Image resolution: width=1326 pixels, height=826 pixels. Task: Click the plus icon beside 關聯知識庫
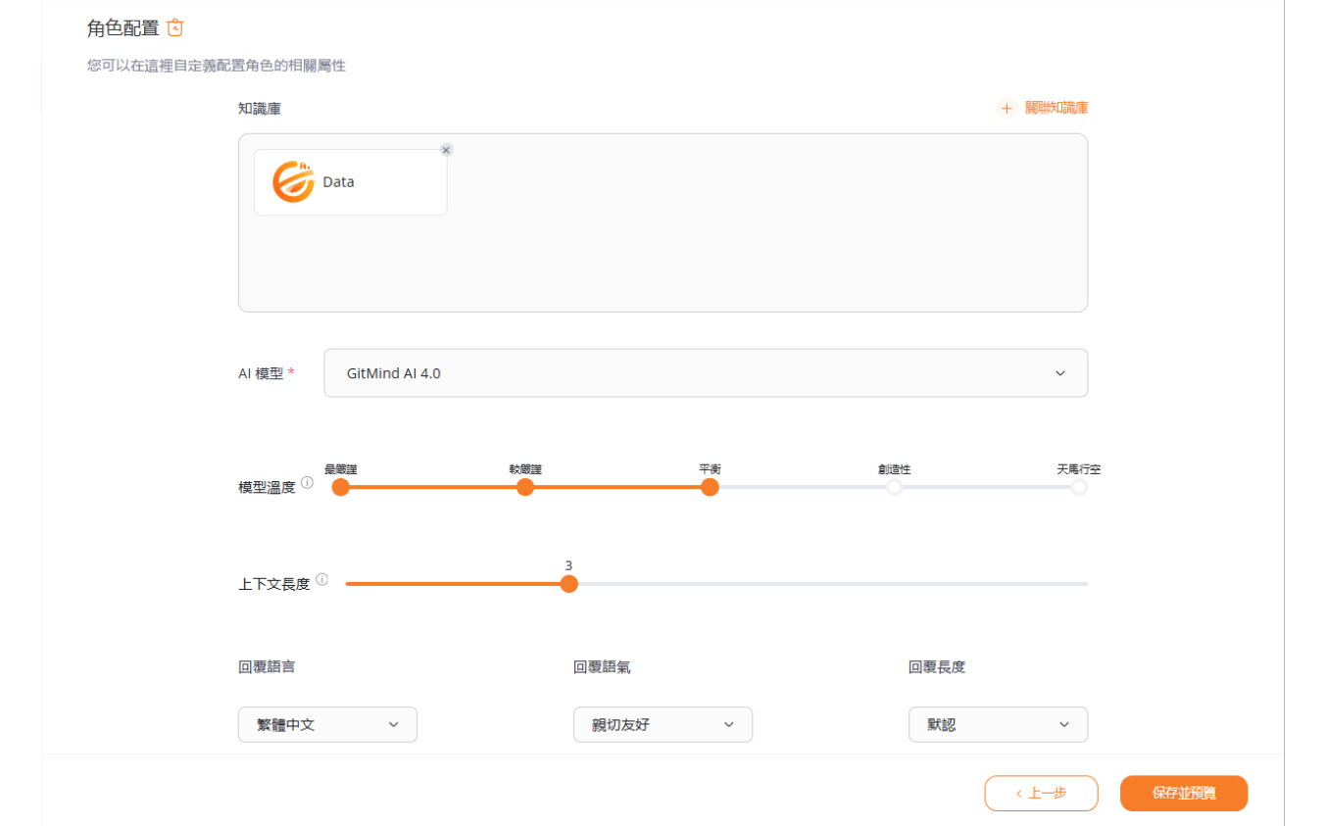tap(1007, 108)
